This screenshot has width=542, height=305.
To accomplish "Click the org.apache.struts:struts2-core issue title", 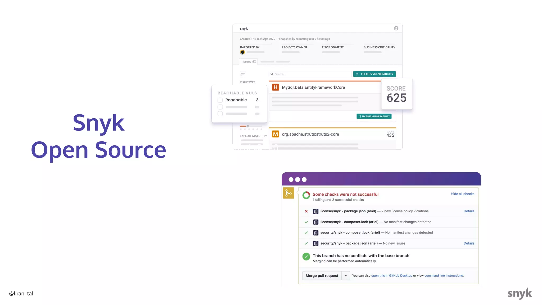I will click(310, 134).
